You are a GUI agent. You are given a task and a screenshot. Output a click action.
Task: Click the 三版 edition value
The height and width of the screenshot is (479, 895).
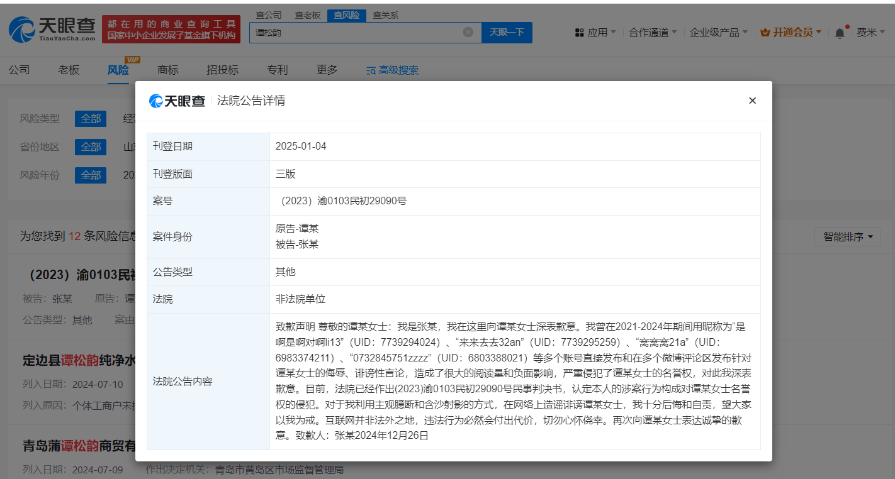click(x=286, y=174)
